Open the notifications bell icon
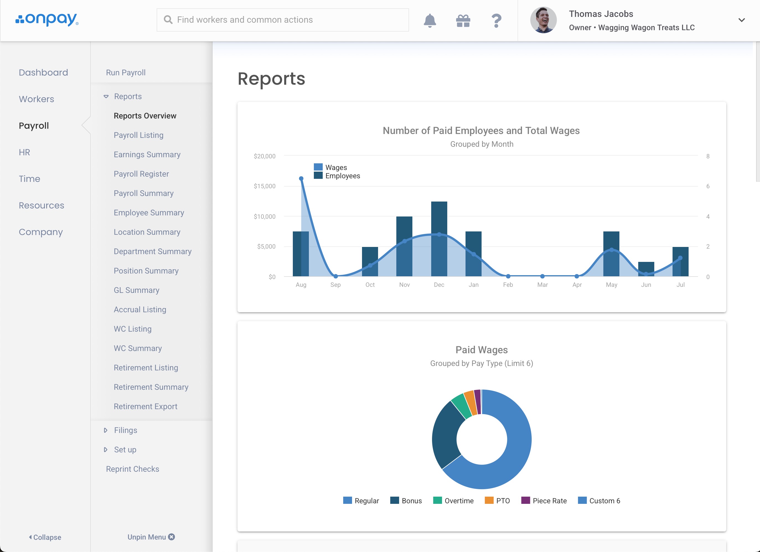Viewport: 760px width, 552px height. click(x=430, y=20)
